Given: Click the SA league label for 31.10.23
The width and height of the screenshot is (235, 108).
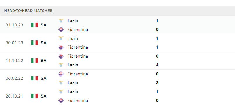Looking at the screenshot, I should (x=43, y=25).
